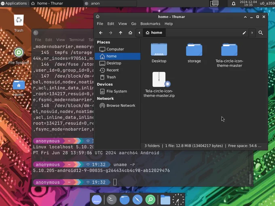Click the terminal window's title bar icon
Image resolution: width=275 pixels, height=206 pixels.
tap(36, 33)
